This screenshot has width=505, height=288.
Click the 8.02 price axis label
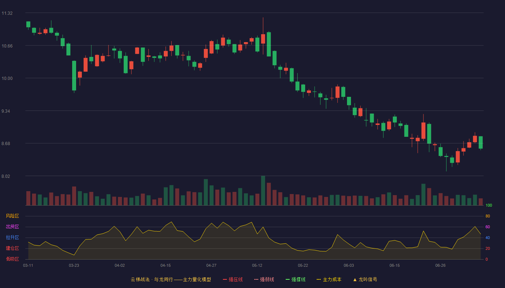click(7, 176)
